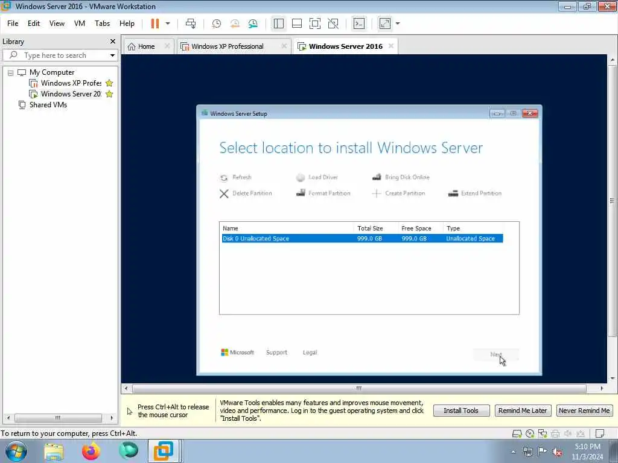Click the Next button in setup
The height and width of the screenshot is (463, 618).
click(x=496, y=354)
